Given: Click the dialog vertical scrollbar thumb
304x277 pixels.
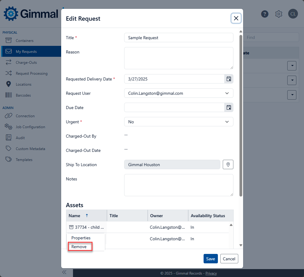Looking at the screenshot, I should click(241, 116).
